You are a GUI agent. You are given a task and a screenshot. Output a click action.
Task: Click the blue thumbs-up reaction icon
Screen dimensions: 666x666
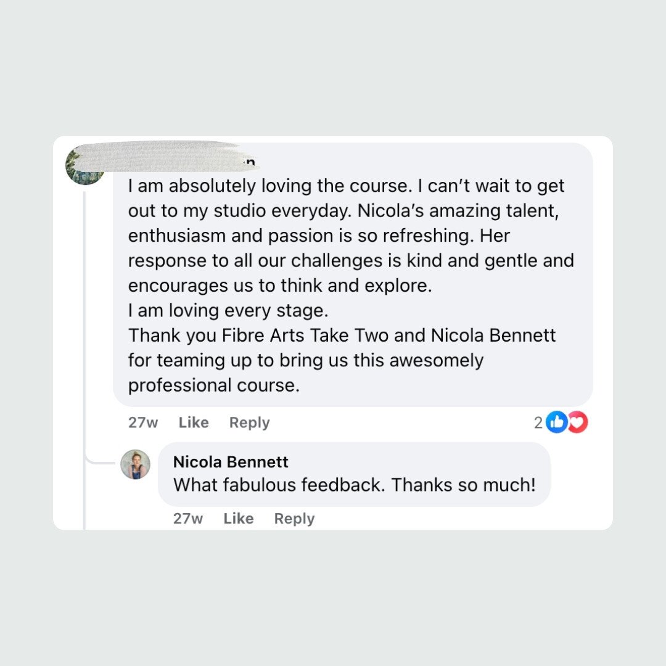pyautogui.click(x=557, y=422)
